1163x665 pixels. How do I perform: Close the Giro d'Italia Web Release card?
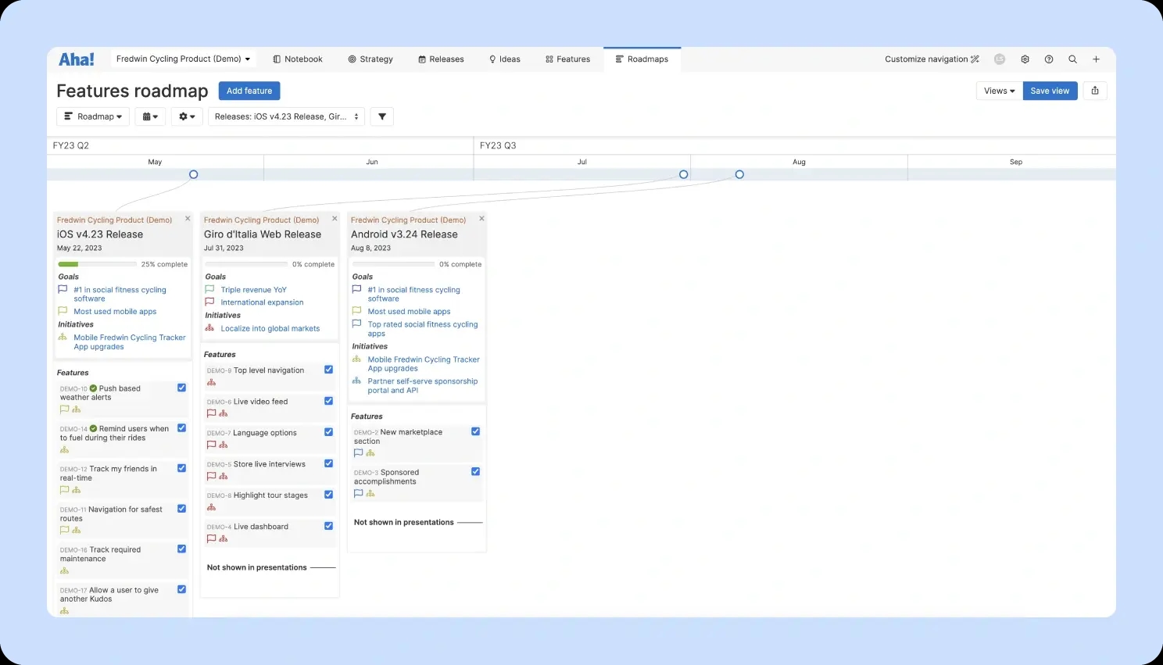pos(335,219)
